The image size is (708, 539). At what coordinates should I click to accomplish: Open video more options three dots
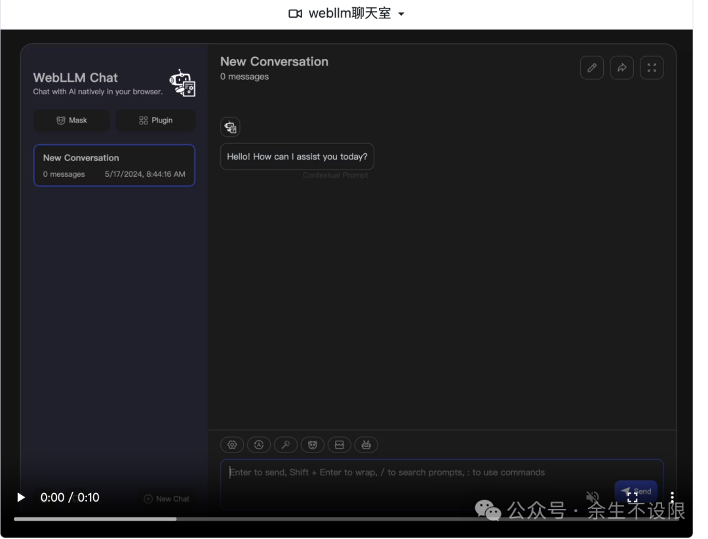(673, 498)
